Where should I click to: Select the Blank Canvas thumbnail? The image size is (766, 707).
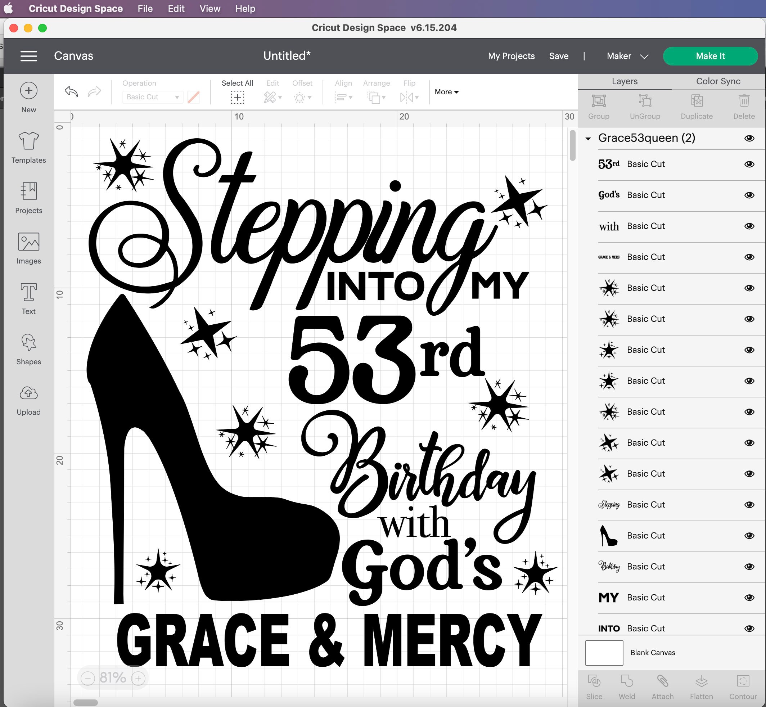point(604,653)
